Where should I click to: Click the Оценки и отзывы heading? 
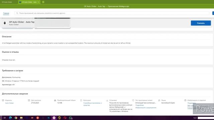click(x=10, y=52)
